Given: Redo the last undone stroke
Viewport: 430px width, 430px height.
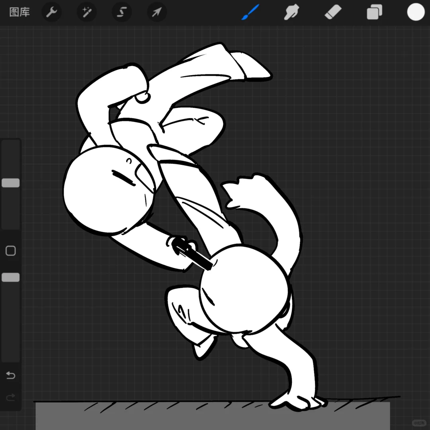Looking at the screenshot, I should pyautogui.click(x=11, y=397).
